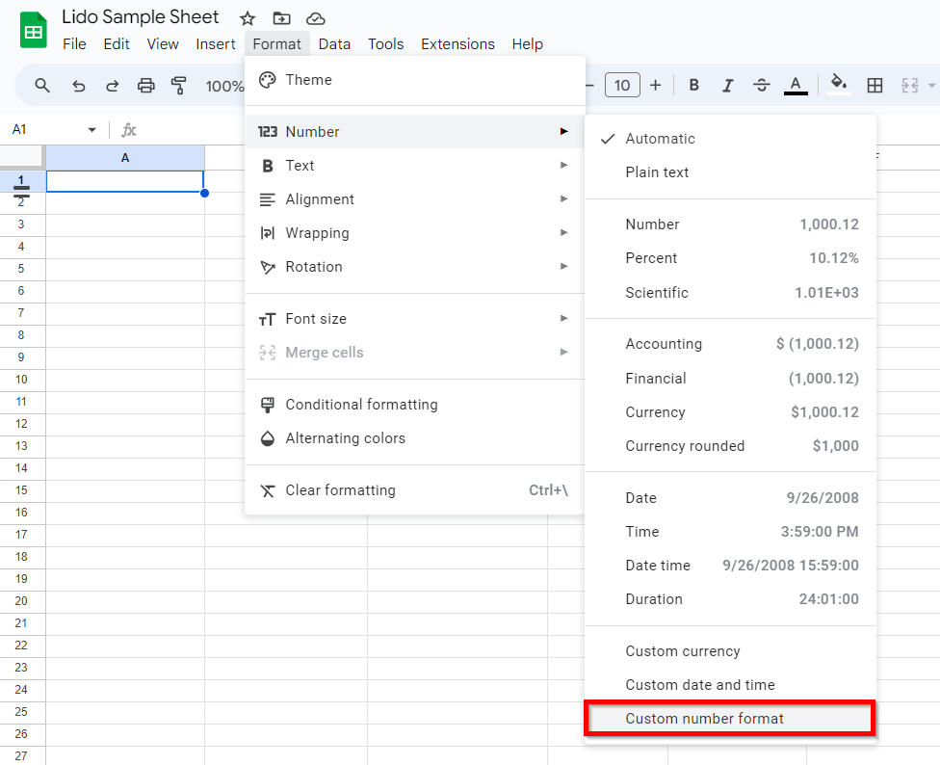
Task: Click the search menus magnifier icon
Action: point(42,85)
